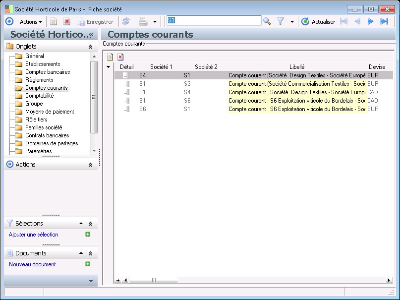The height and width of the screenshot is (300, 400).
Task: Click the print icon in toolbar
Action: point(143,21)
